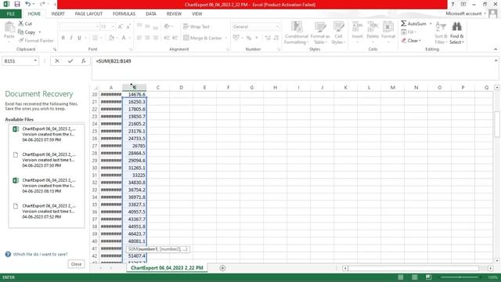Switch to the FORMULAS tab
Image resolution: width=501 pixels, height=282 pixels.
[x=124, y=14]
